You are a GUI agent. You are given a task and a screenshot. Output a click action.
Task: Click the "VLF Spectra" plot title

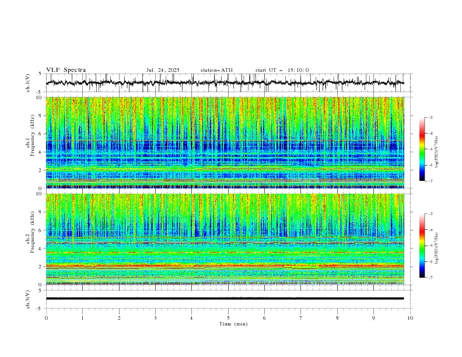(66, 70)
